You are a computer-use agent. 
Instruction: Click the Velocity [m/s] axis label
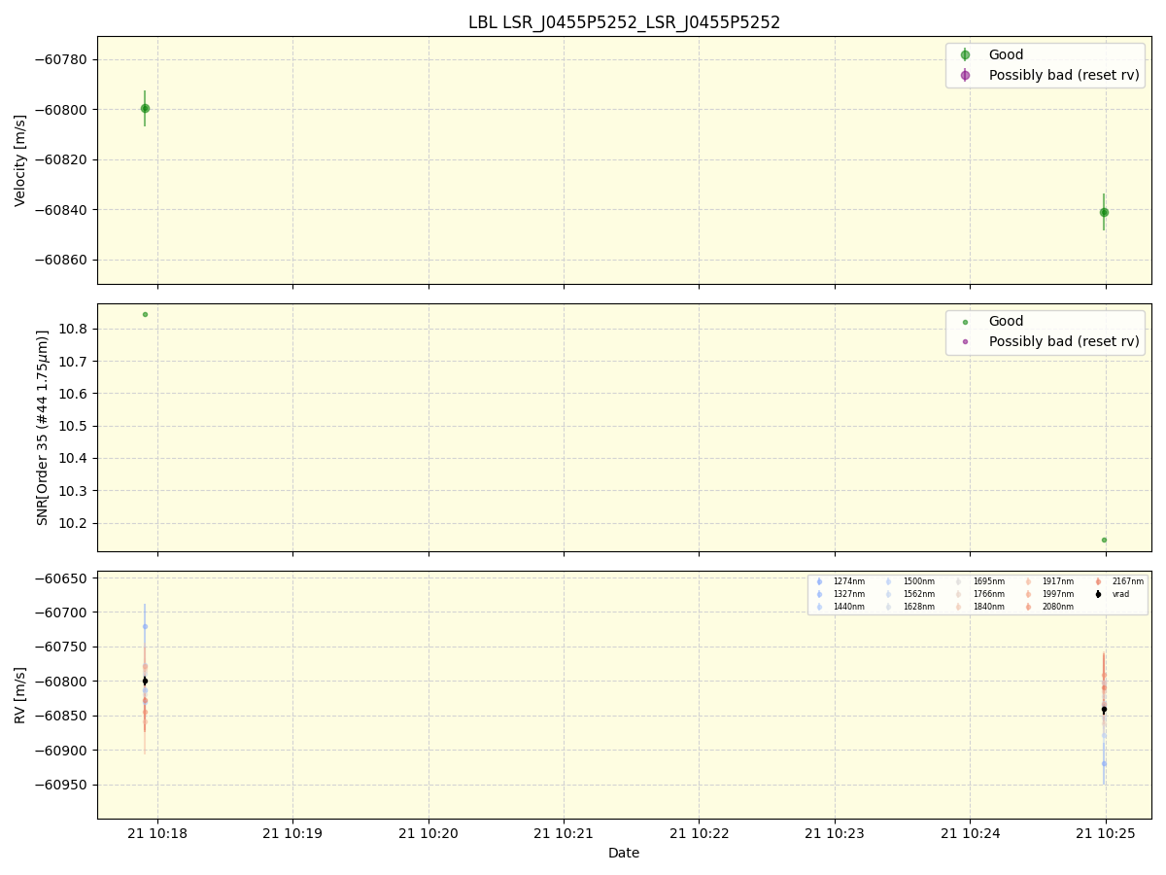pos(20,160)
